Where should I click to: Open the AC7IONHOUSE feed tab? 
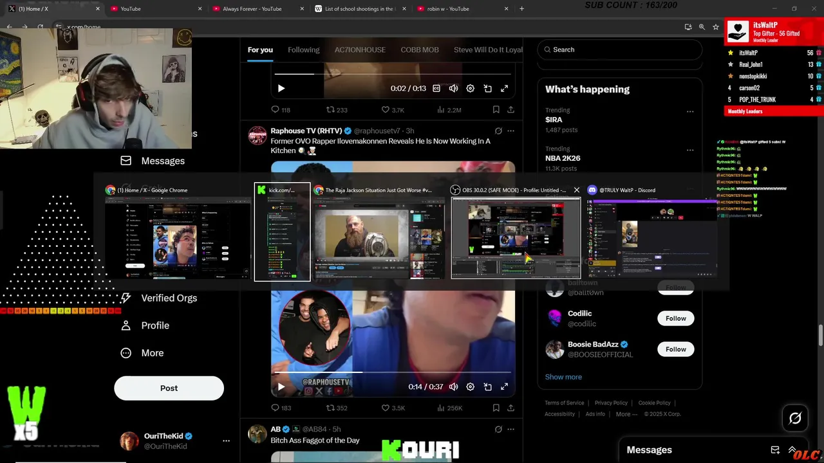[360, 50]
